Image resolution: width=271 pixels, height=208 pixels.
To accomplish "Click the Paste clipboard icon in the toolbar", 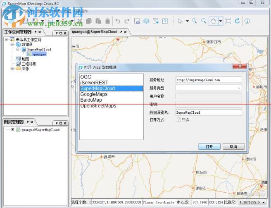I will pos(98,21).
